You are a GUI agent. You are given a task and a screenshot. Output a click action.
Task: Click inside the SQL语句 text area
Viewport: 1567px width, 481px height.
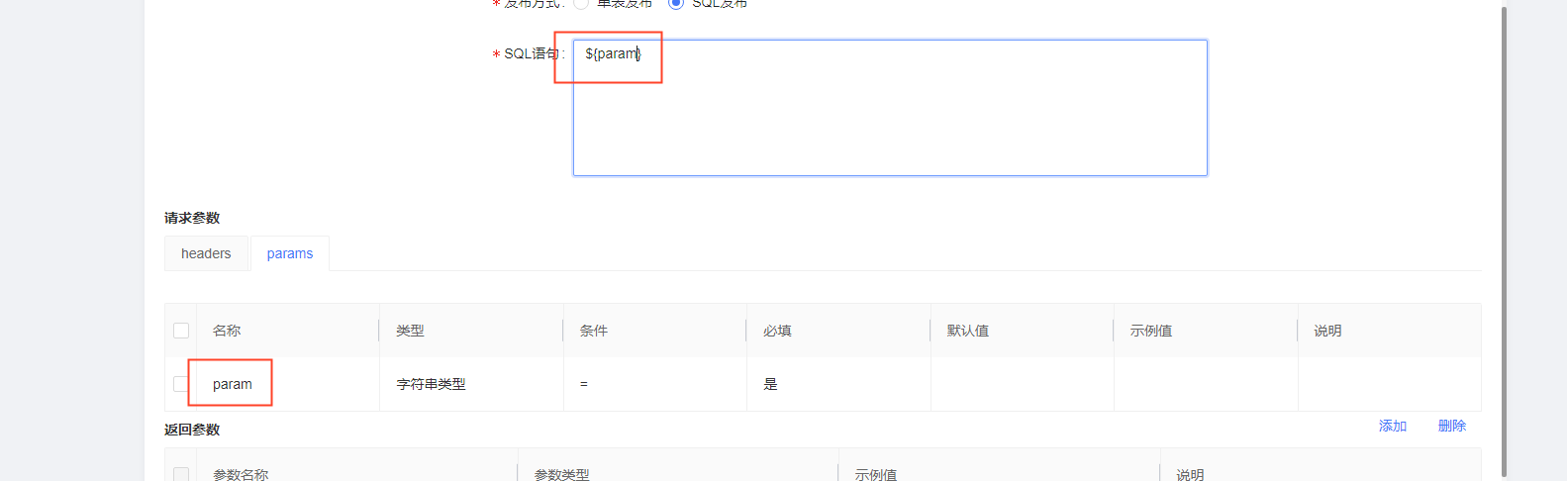click(889, 119)
